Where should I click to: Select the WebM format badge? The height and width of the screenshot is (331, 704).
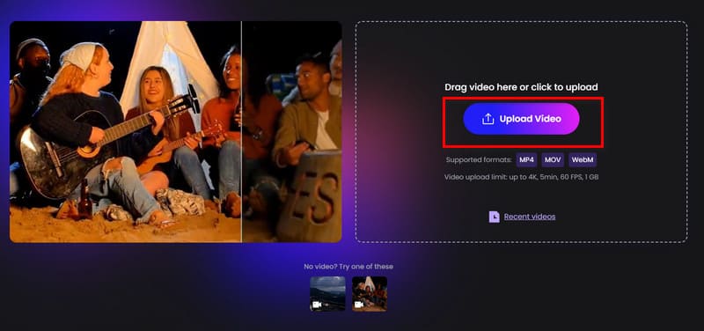[583, 160]
